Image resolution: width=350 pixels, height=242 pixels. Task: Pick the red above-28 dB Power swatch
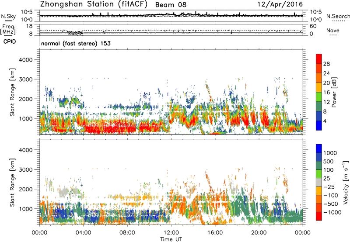pyautogui.click(x=319, y=59)
